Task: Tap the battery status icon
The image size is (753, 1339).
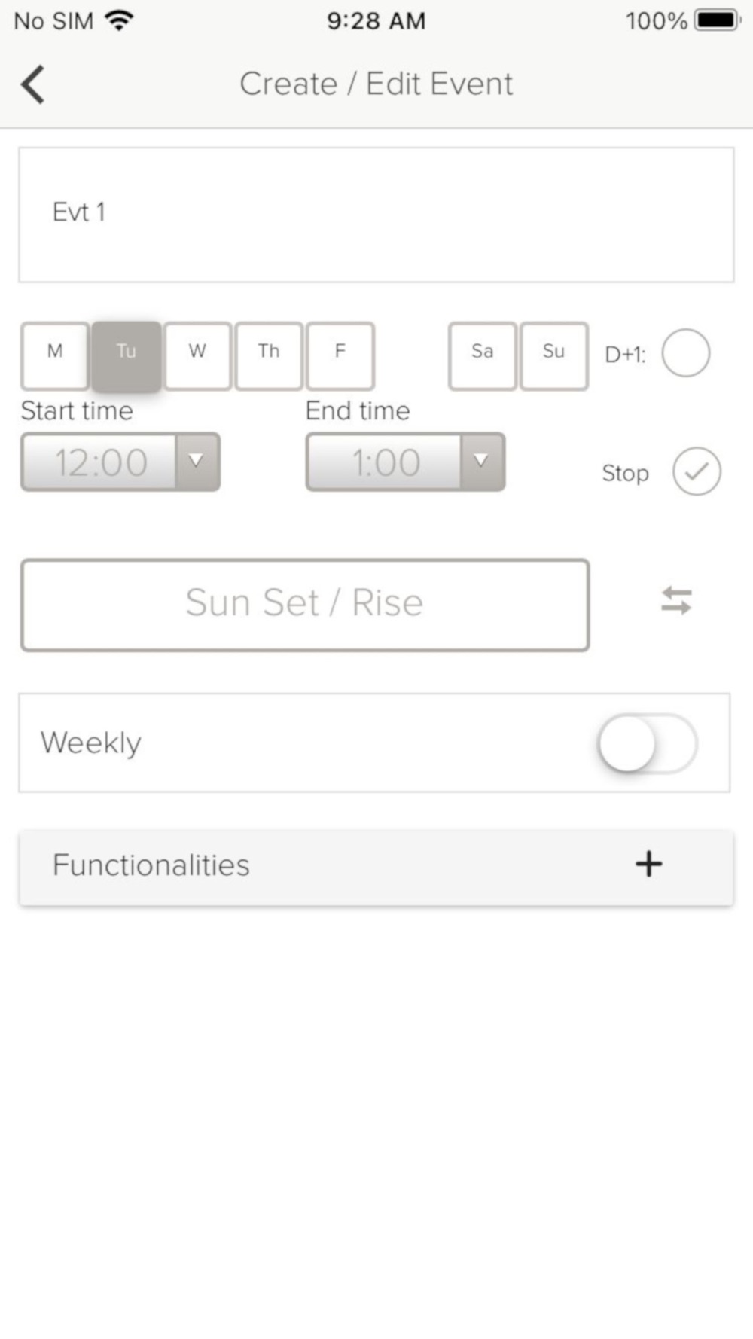Action: (x=716, y=20)
